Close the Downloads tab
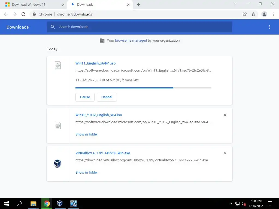Viewport: 279px width, 209px height. pos(128,5)
